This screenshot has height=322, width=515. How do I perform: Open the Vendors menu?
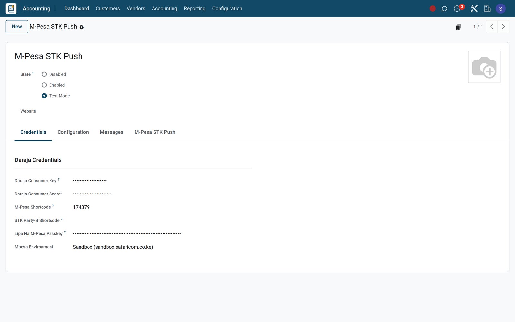point(136,9)
